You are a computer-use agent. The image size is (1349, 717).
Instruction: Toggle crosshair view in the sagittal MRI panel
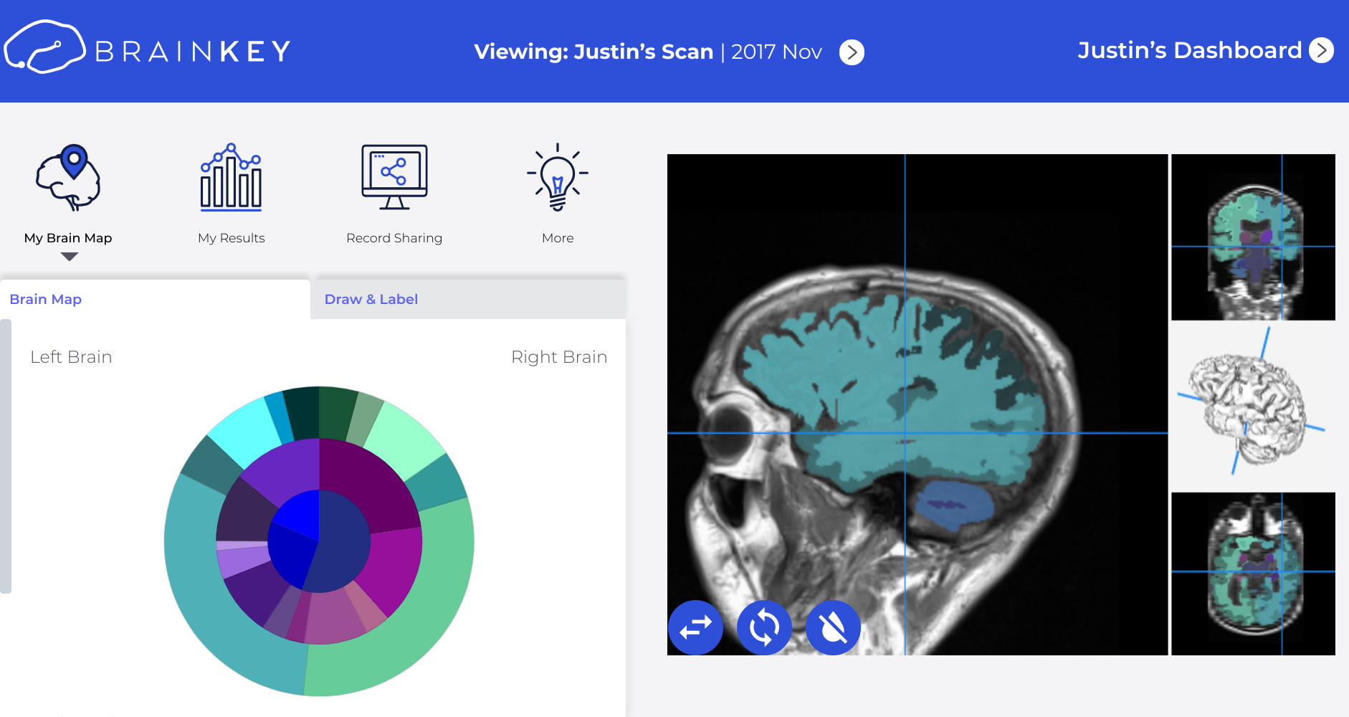(x=906, y=433)
